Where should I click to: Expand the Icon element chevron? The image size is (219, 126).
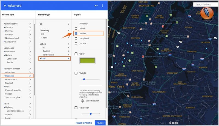(x=68, y=58)
